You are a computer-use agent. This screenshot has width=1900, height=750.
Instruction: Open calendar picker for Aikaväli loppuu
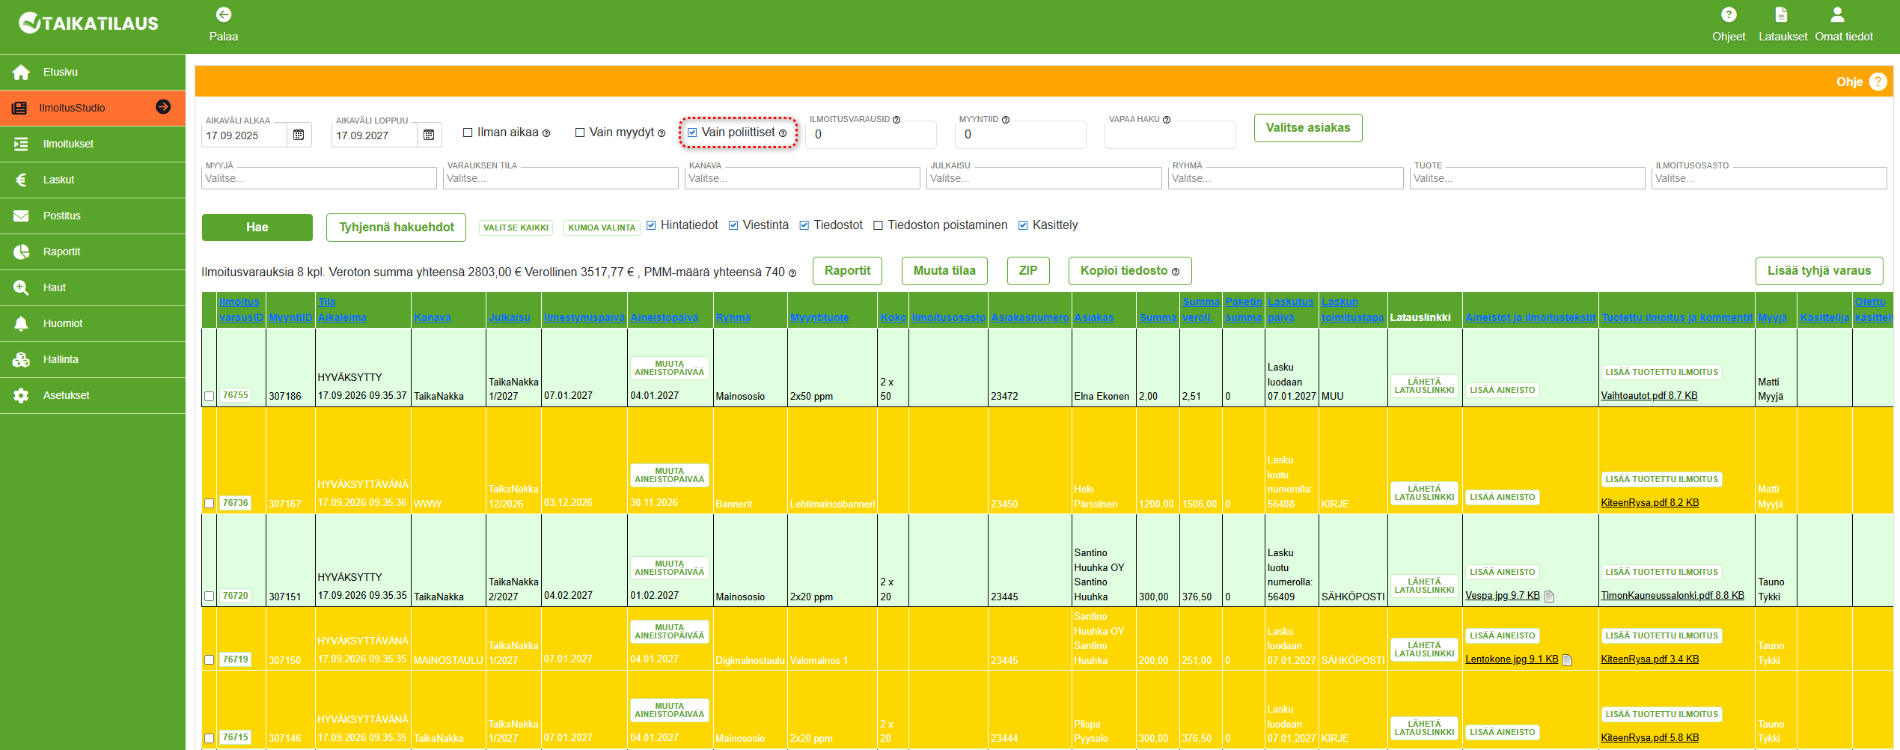[429, 135]
